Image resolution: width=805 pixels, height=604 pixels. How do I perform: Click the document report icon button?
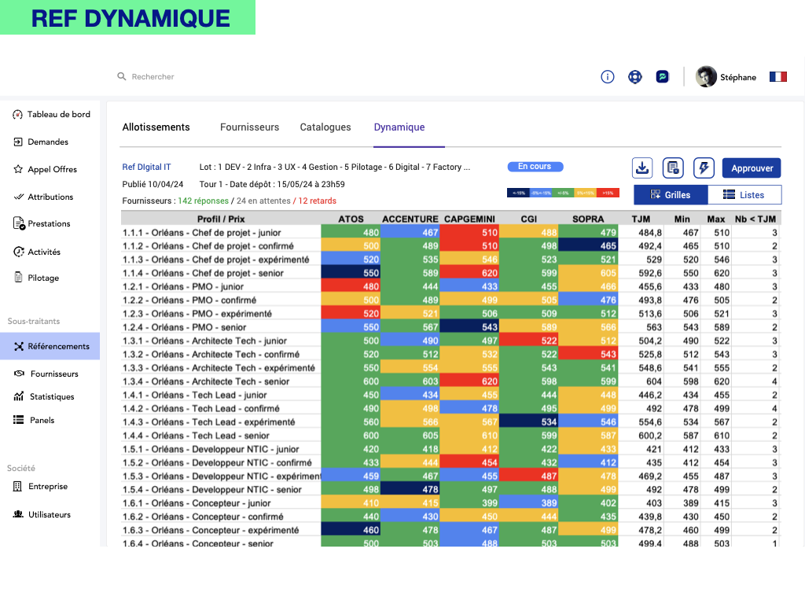coord(673,168)
